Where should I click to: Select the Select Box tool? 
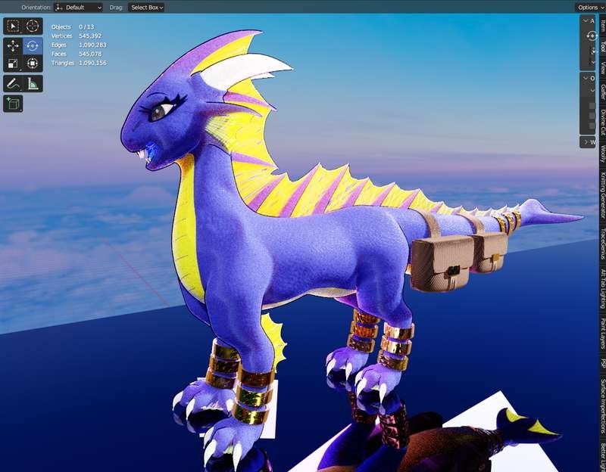13,26
